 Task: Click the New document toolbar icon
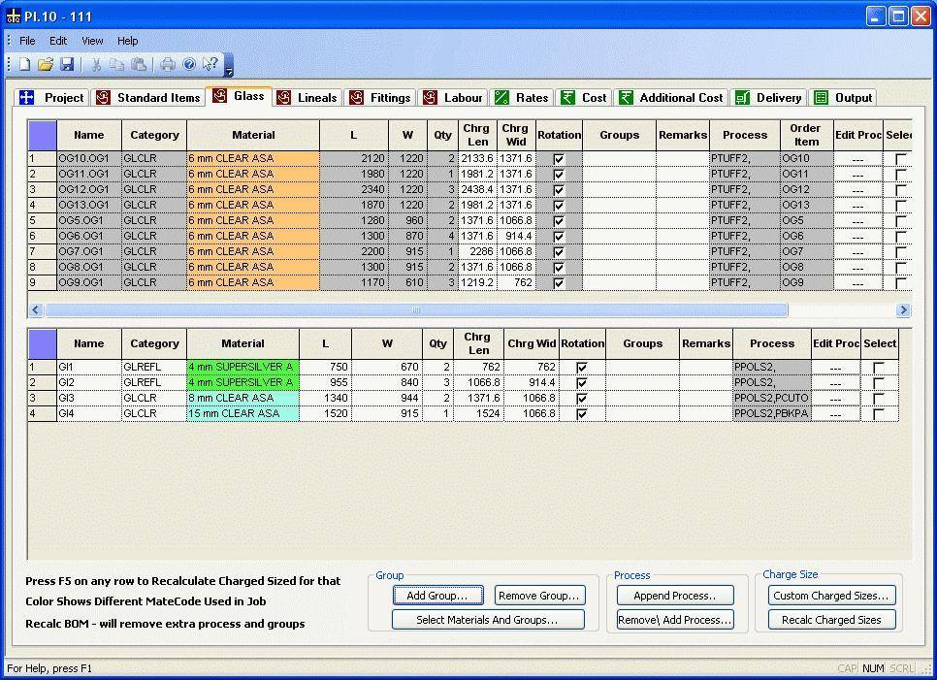coord(24,64)
